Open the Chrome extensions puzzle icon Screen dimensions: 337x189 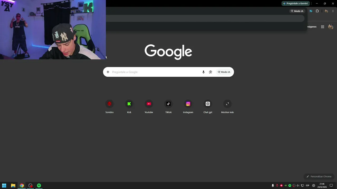point(317,11)
